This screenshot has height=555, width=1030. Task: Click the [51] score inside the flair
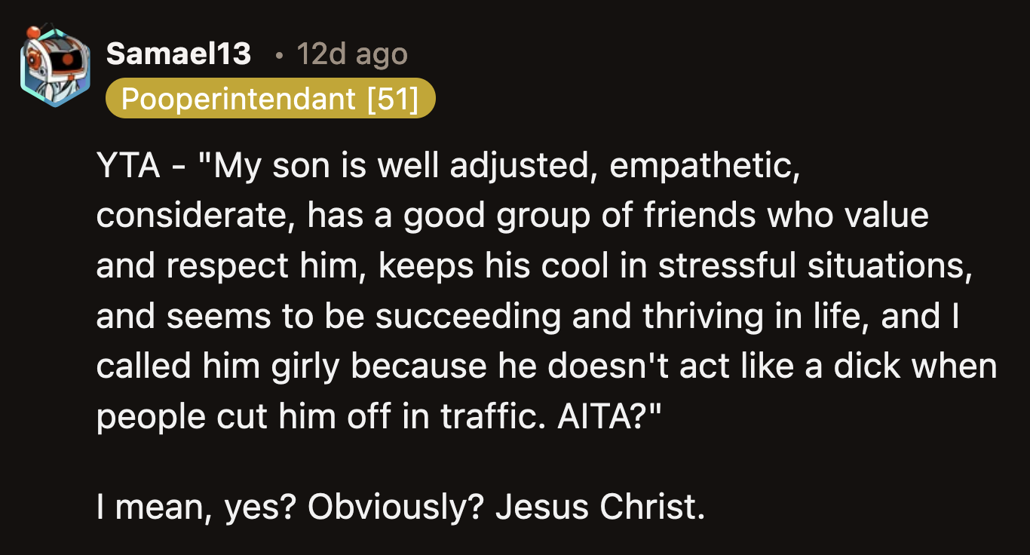coord(391,98)
